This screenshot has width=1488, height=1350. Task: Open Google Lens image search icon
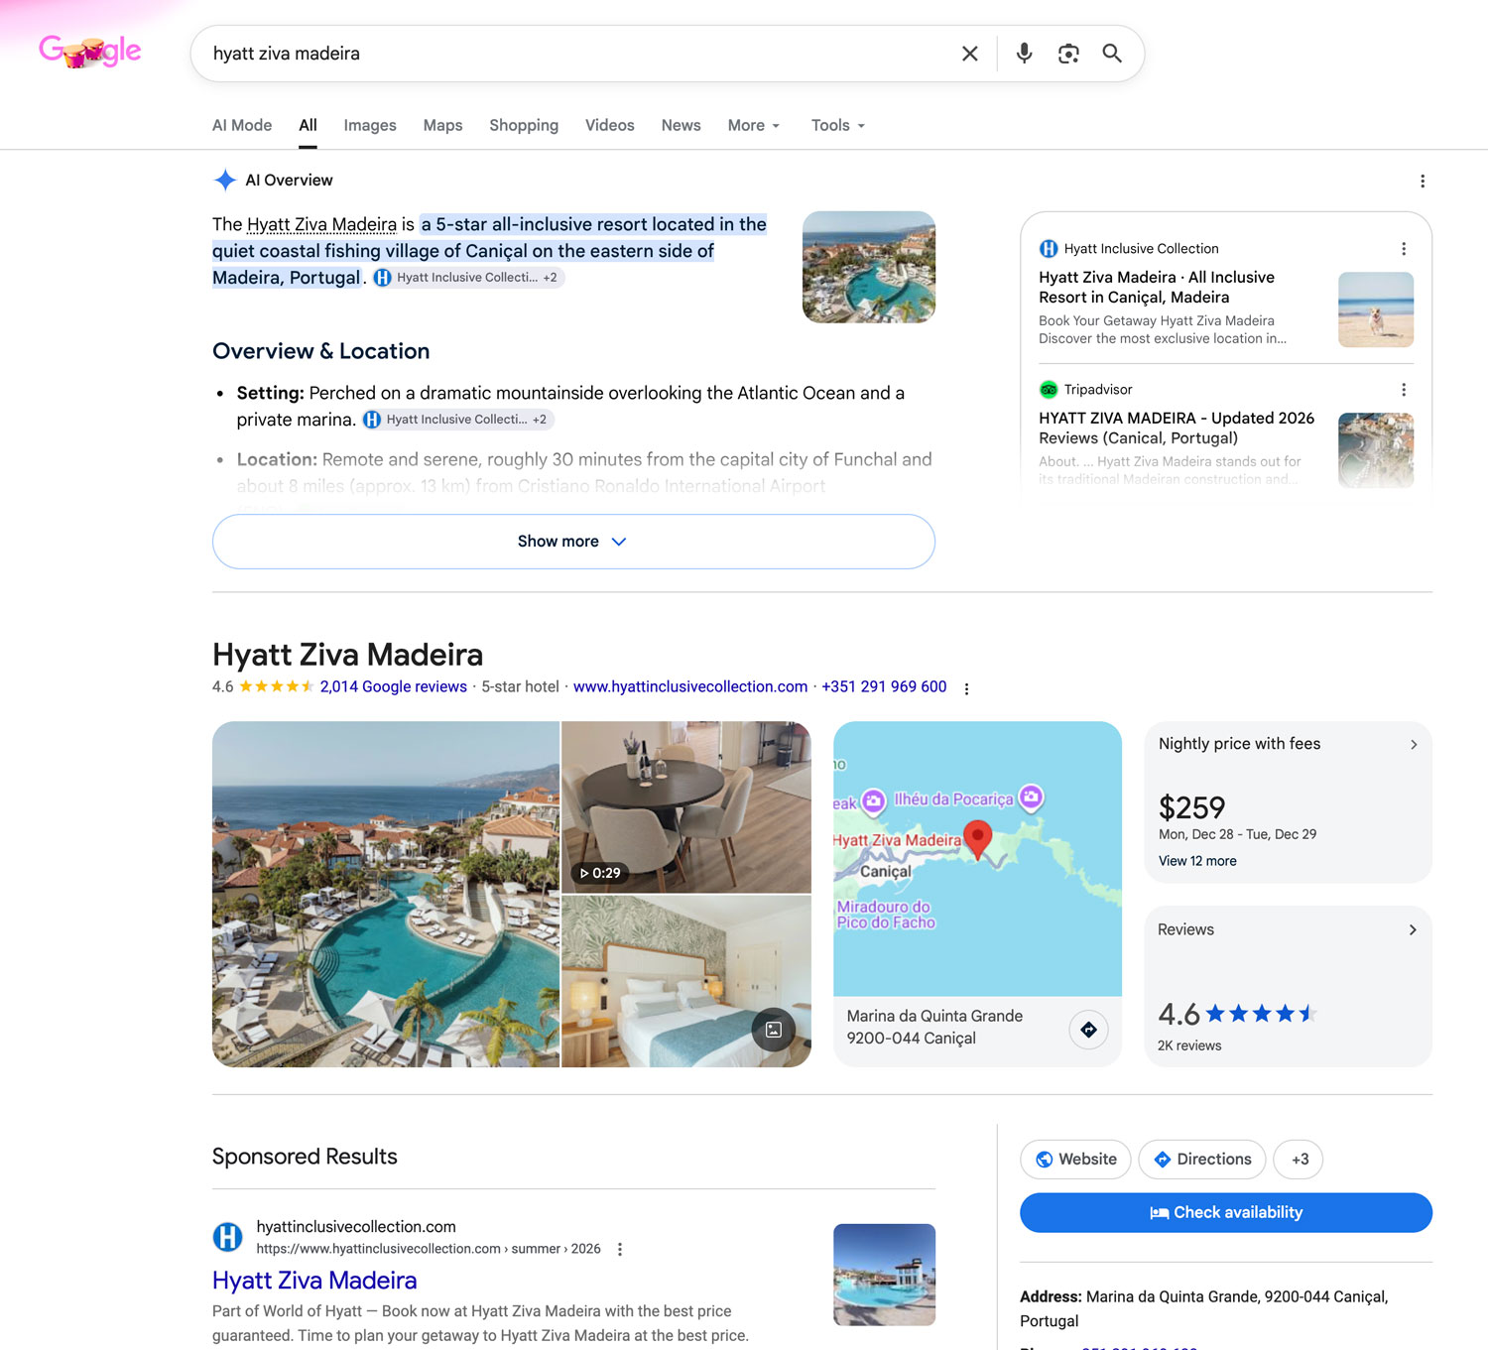1068,54
